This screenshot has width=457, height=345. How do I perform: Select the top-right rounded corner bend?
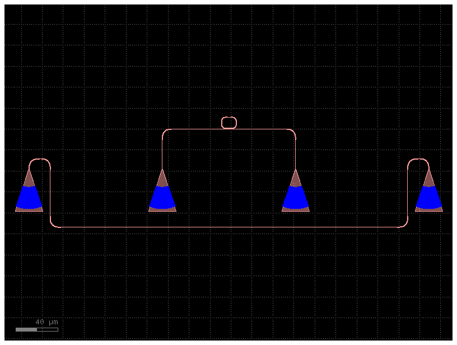pos(293,132)
